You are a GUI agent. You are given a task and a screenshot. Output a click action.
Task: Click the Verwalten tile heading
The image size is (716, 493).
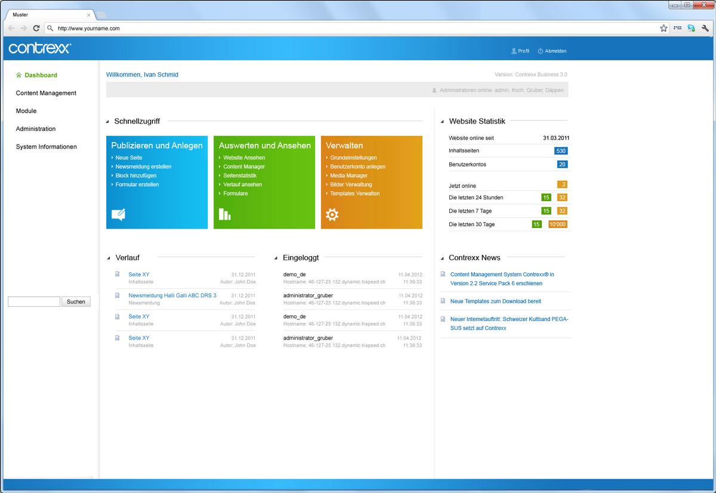pyautogui.click(x=344, y=146)
